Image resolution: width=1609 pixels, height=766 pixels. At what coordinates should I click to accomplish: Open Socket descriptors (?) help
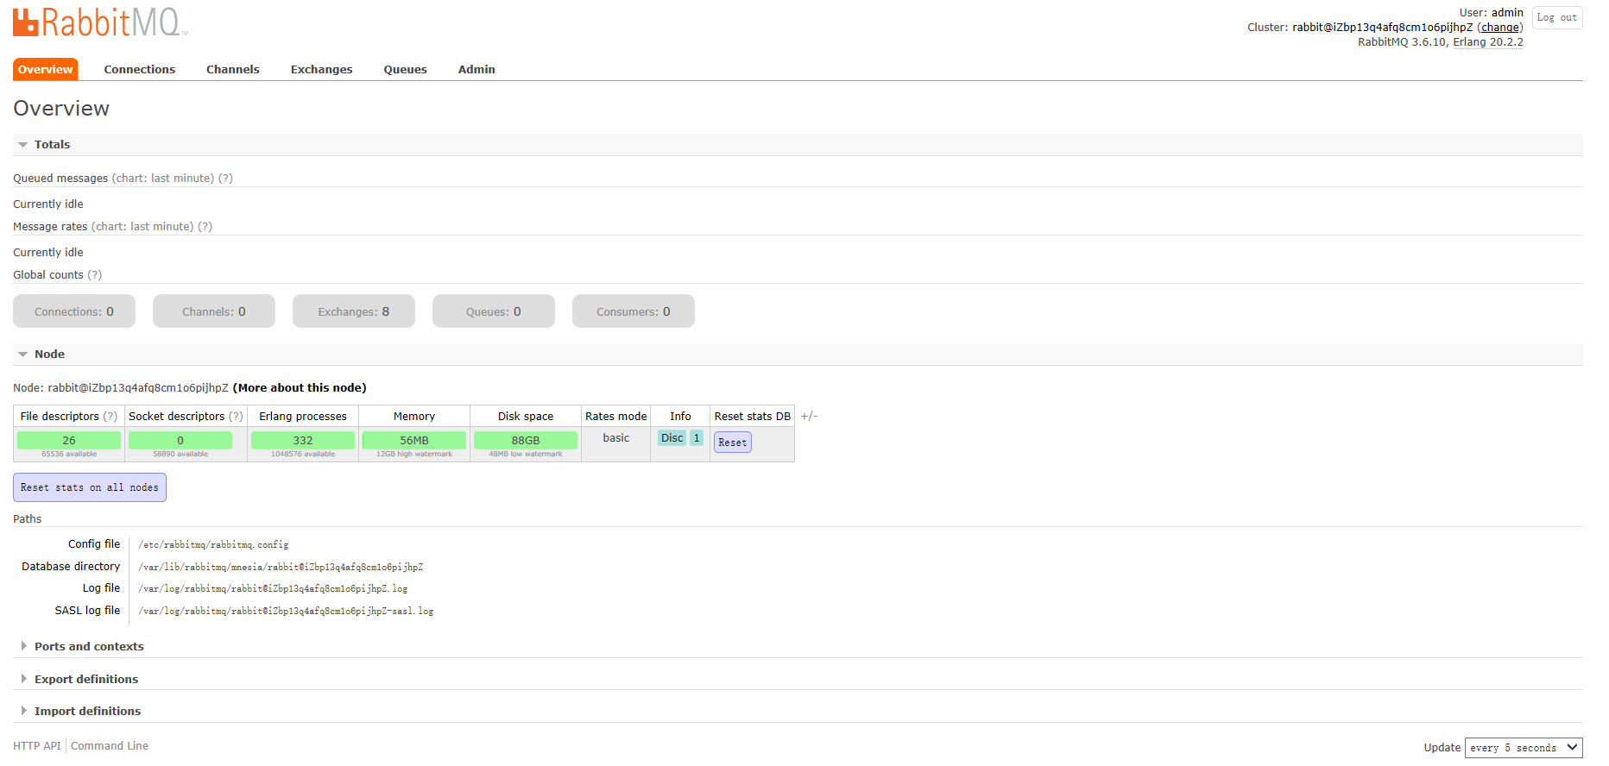tap(236, 417)
